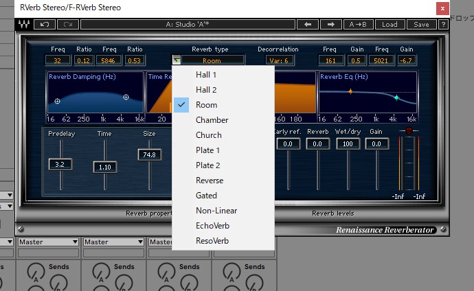Click damping high Freq field 5846
Viewport: 474px width, 291px height.
[109, 60]
